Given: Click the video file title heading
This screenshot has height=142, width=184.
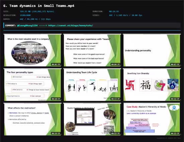Looking at the screenshot, I should pyautogui.click(x=39, y=6).
